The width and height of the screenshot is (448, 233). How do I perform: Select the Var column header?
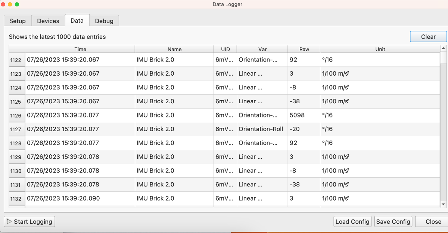click(262, 49)
